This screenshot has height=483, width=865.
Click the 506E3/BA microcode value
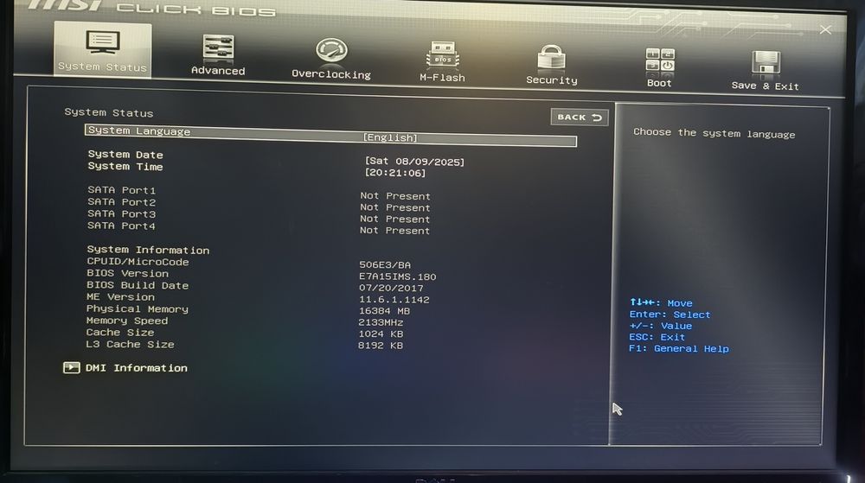click(x=385, y=265)
